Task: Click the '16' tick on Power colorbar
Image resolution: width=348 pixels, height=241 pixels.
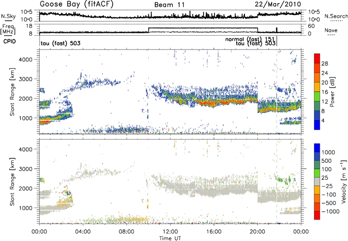Action: [x=325, y=92]
